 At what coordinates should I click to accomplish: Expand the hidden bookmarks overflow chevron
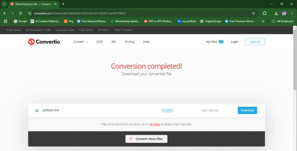tap(263, 21)
